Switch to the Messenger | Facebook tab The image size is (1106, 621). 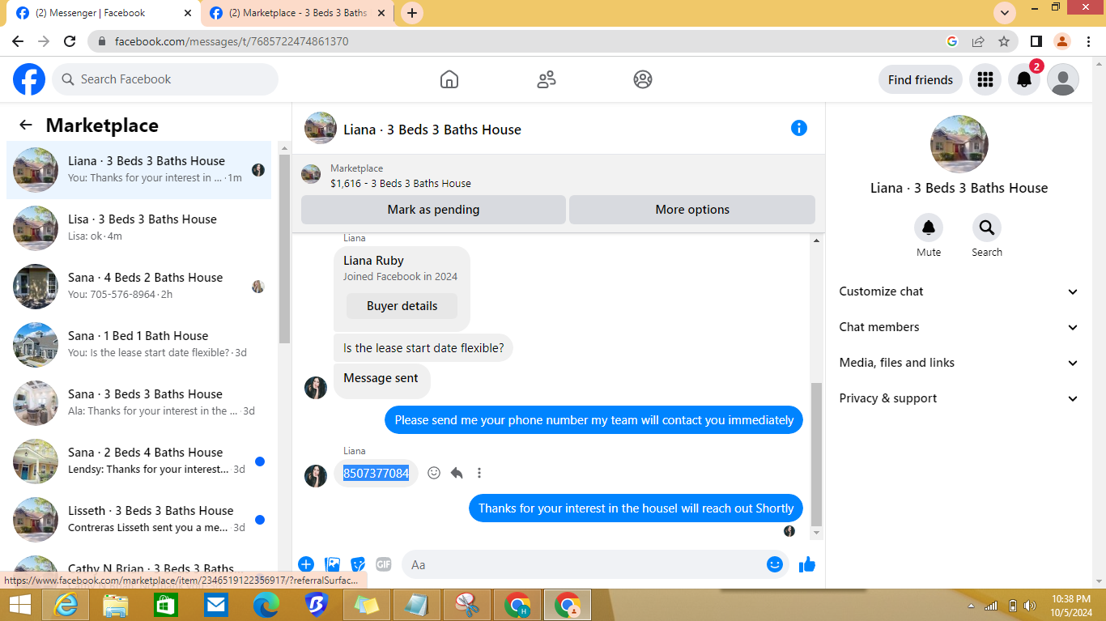pos(103,13)
